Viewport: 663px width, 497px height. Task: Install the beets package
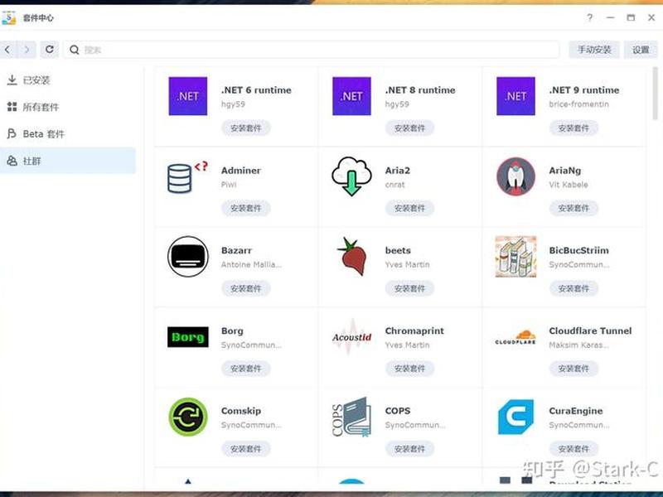tap(409, 288)
